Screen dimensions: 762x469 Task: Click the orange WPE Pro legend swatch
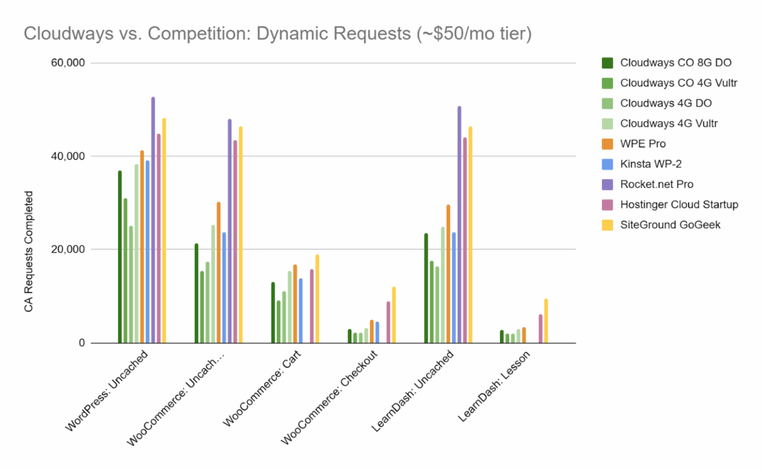tap(606, 143)
